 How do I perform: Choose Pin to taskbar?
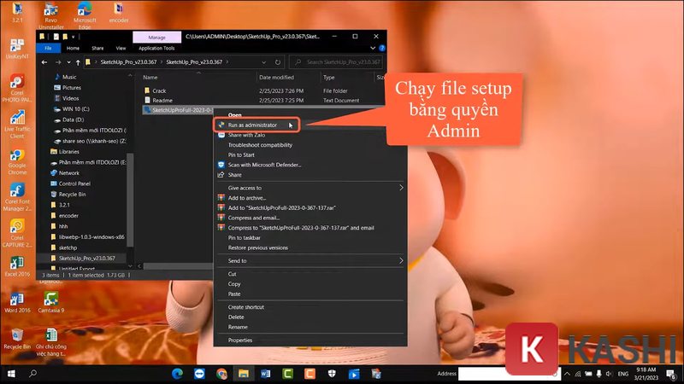click(x=245, y=238)
